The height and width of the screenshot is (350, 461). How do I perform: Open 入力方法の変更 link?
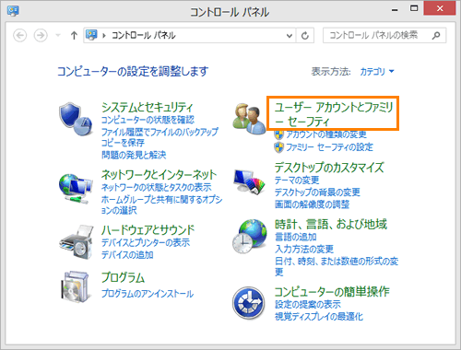(304, 249)
